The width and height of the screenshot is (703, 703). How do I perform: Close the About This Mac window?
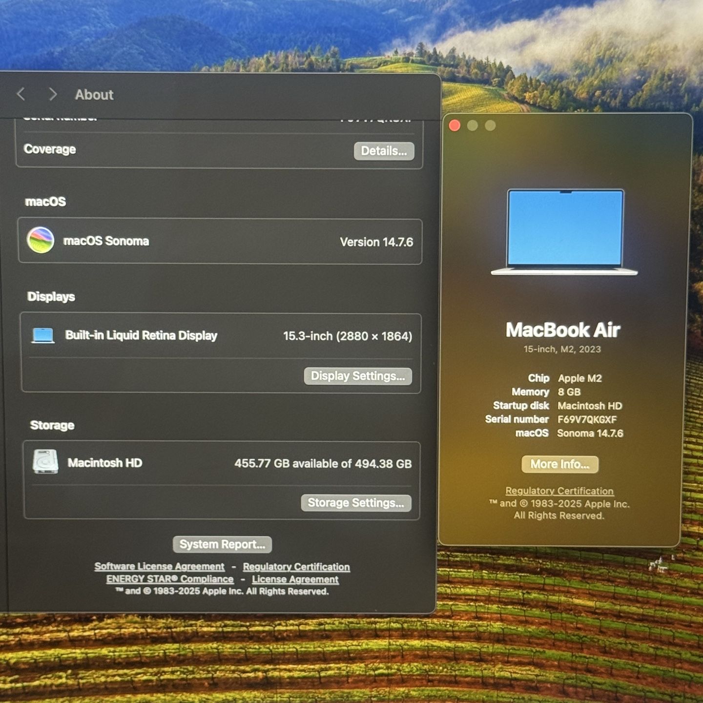(x=455, y=125)
